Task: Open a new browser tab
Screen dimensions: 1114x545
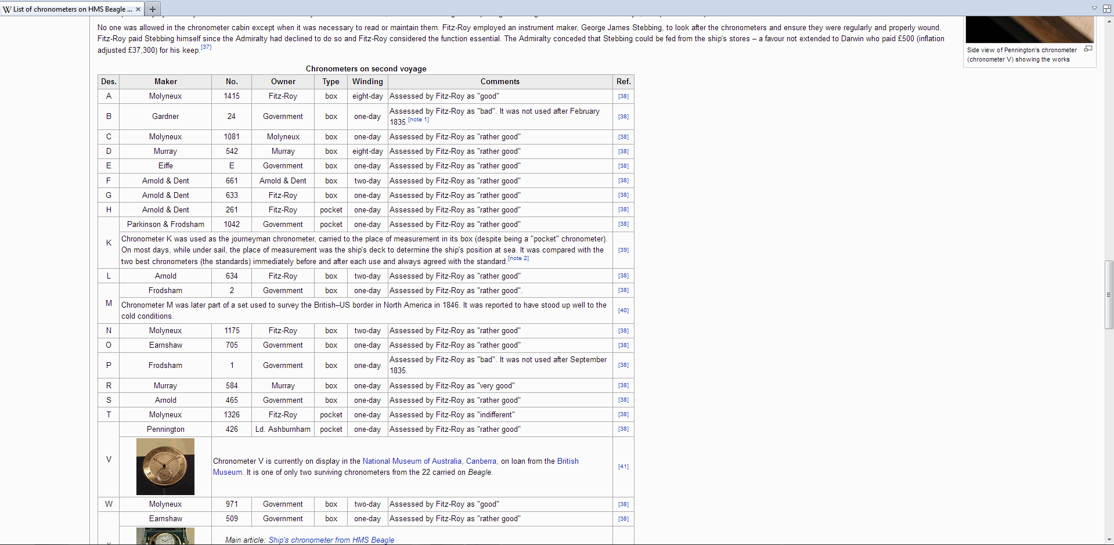Action: pyautogui.click(x=153, y=9)
